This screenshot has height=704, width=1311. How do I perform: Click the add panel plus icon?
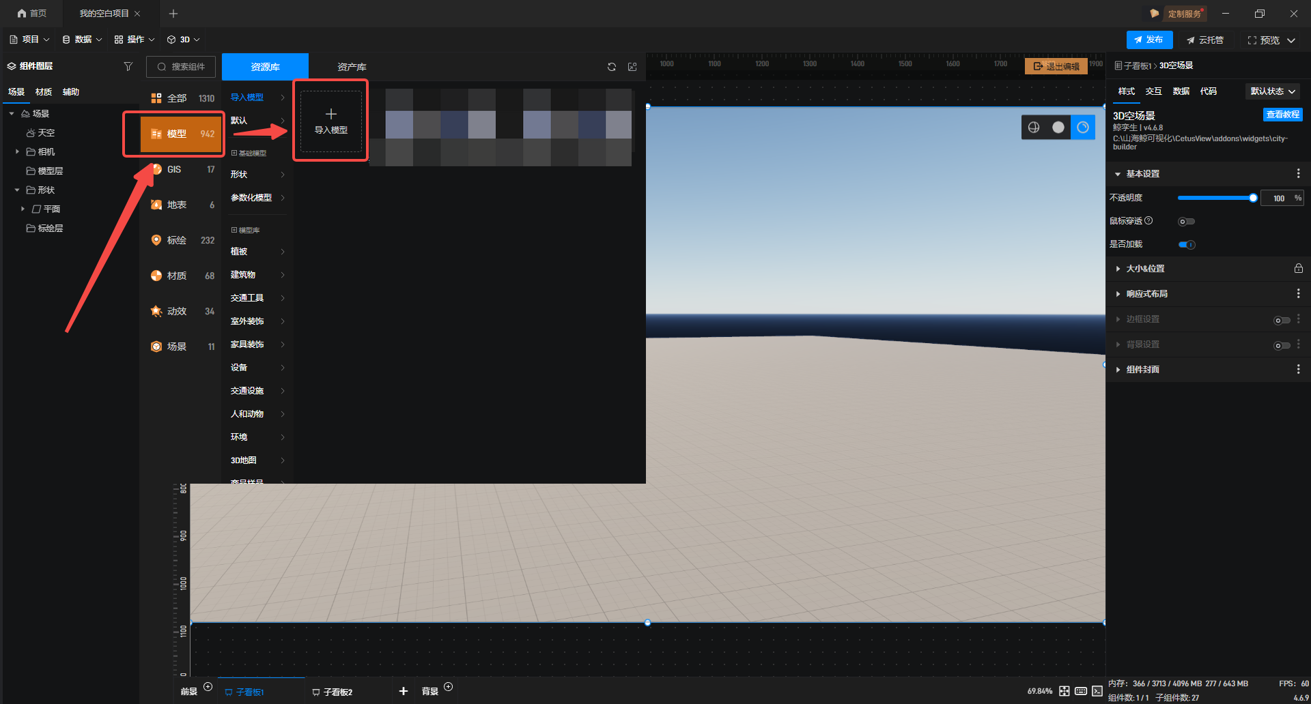coord(404,691)
